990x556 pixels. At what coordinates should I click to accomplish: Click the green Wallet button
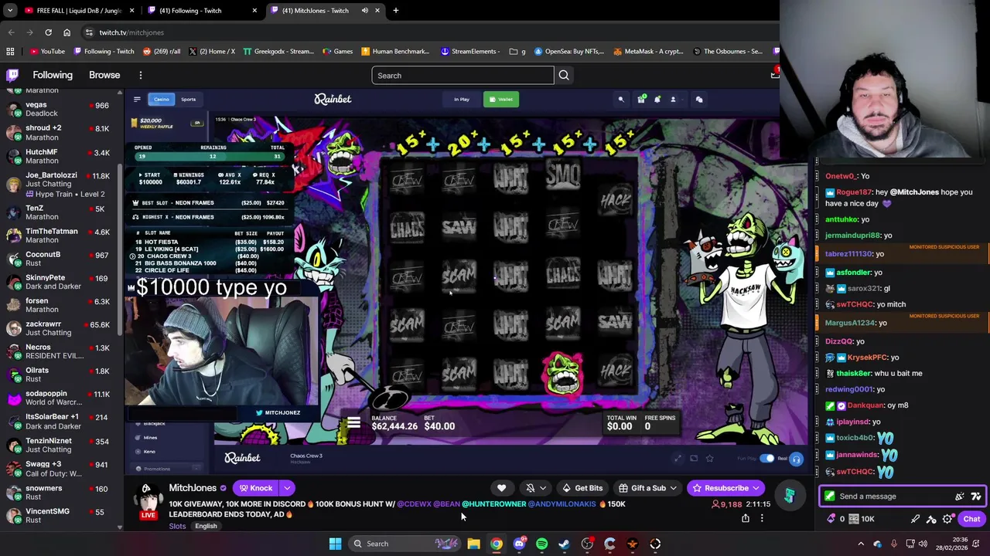point(501,99)
